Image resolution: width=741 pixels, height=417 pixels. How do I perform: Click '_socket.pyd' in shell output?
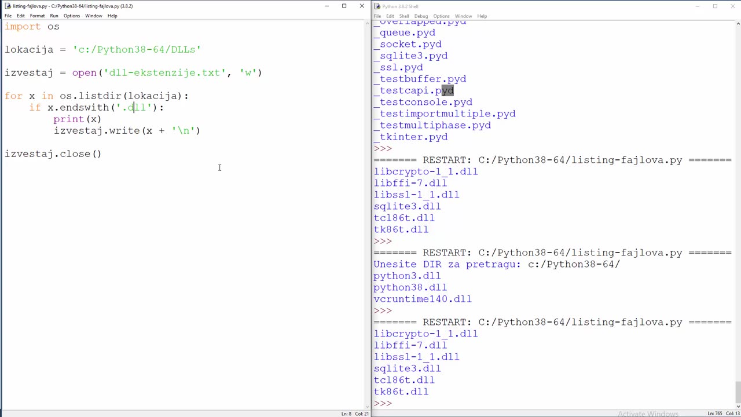click(x=408, y=45)
